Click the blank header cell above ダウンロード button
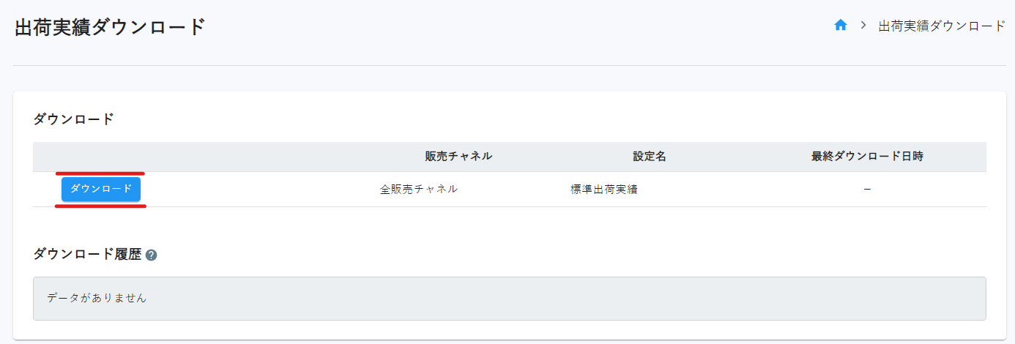This screenshot has width=1015, height=344. click(x=101, y=157)
